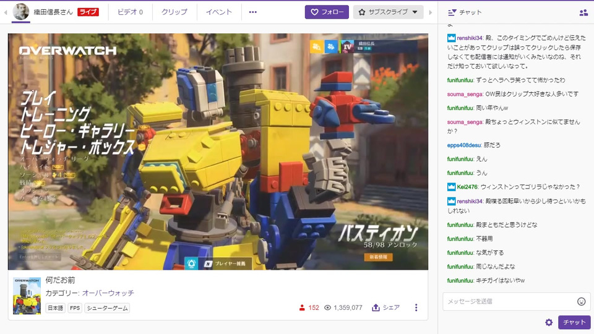Select the 日本語 tag
Image resolution: width=594 pixels, height=334 pixels.
coord(55,308)
